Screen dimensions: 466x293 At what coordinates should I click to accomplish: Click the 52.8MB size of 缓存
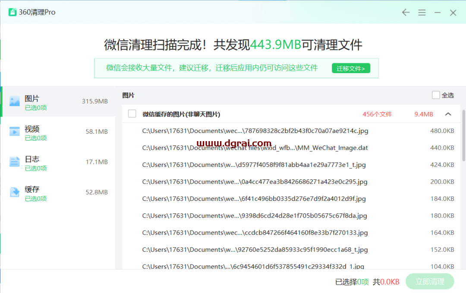click(97, 192)
